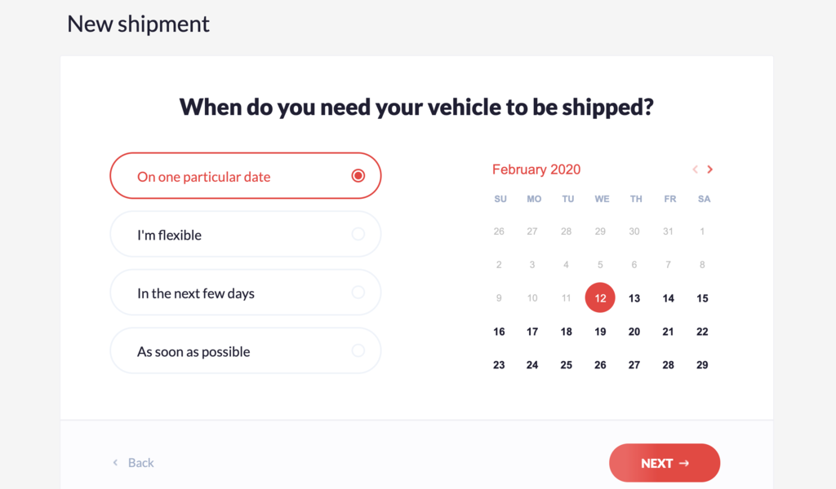Click the February 2020 month label
Viewport: 836px width, 489px height.
tap(536, 170)
